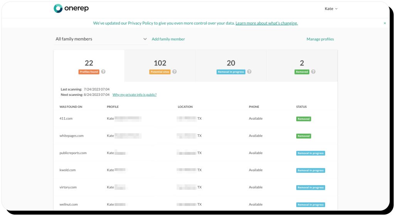Open Learn more about what's changing link
The height and width of the screenshot is (216, 395).
click(x=267, y=23)
